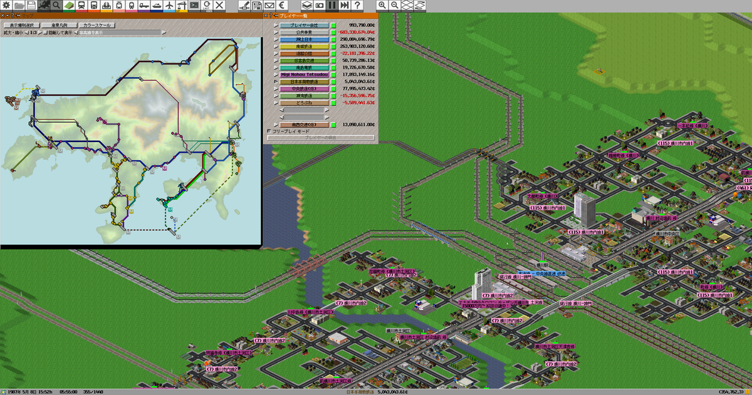Click the triangle beside Migi Nohou Tetsudou
This screenshot has width=752, height=395.
[276, 74]
